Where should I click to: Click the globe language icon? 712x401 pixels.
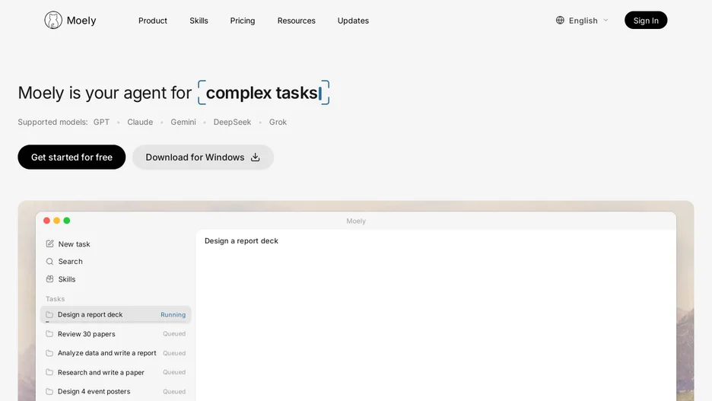pyautogui.click(x=560, y=20)
